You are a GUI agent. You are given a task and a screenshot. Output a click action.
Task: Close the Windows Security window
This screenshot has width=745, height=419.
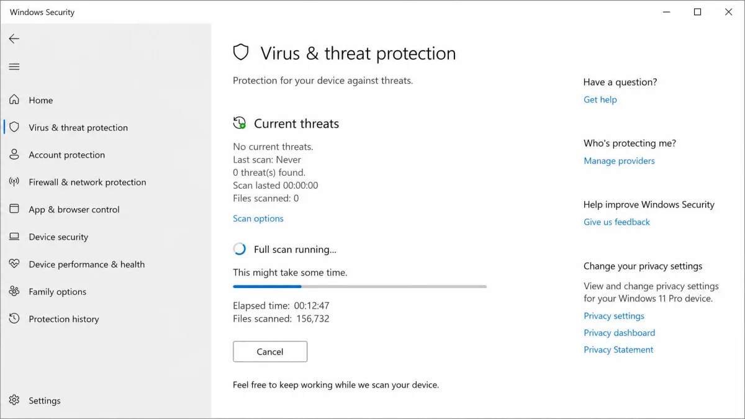(728, 12)
